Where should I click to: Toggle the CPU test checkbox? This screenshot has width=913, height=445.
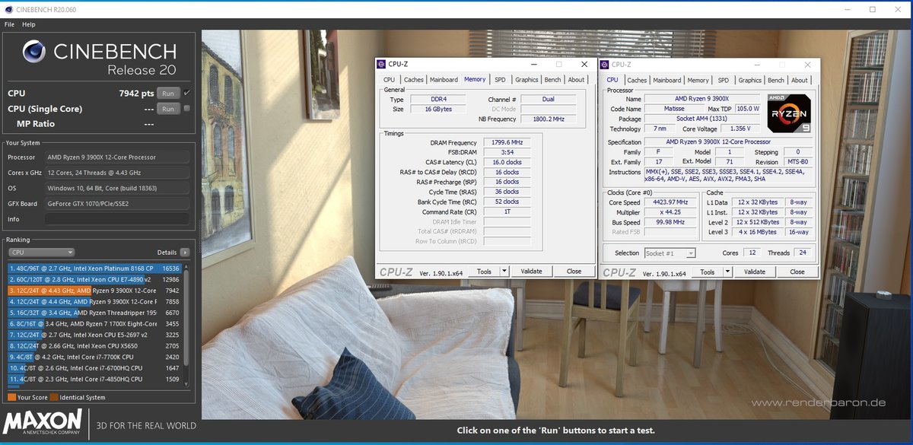[187, 93]
